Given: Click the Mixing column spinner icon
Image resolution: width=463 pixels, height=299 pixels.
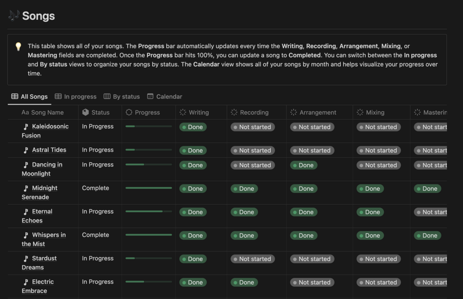Looking at the screenshot, I should tap(360, 112).
